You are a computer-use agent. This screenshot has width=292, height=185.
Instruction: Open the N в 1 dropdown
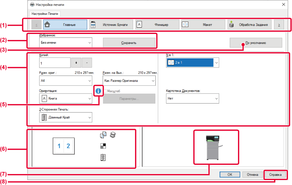click(x=192, y=63)
